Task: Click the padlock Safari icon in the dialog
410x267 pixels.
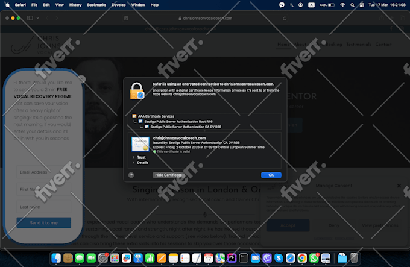Action: click(x=137, y=91)
